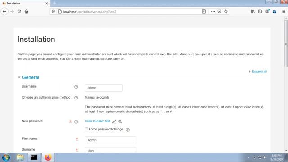Reload the page with refresh icon

point(19,11)
